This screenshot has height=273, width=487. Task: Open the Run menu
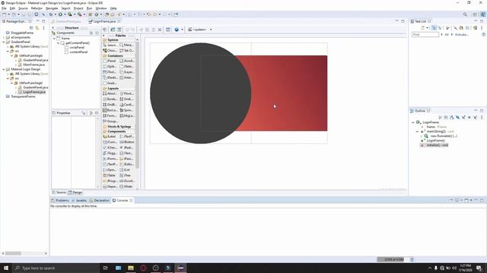(90, 8)
